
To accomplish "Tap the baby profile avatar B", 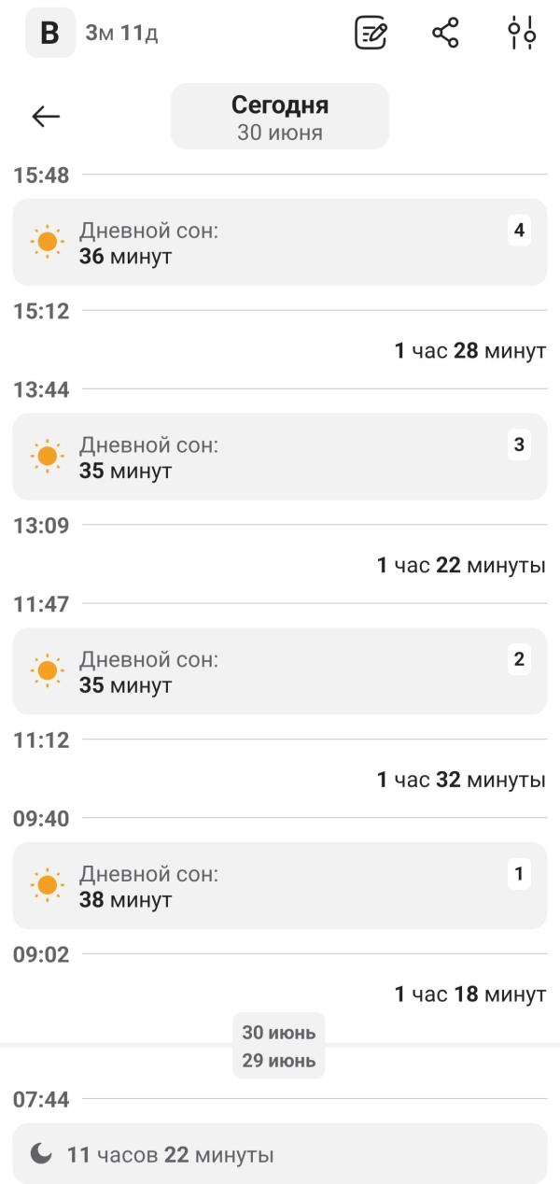I will (50, 34).
